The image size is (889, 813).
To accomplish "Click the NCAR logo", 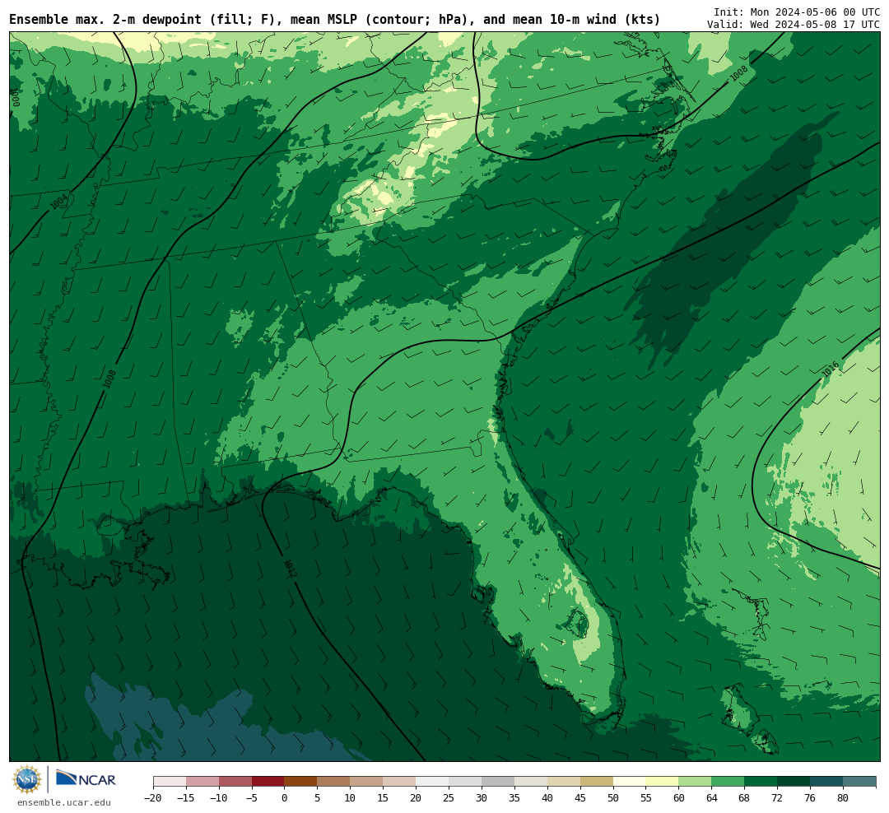I will (86, 778).
